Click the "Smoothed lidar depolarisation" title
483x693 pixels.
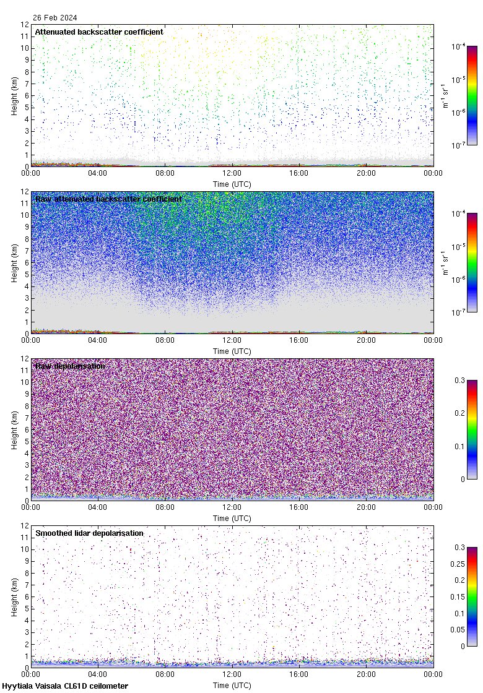click(89, 533)
